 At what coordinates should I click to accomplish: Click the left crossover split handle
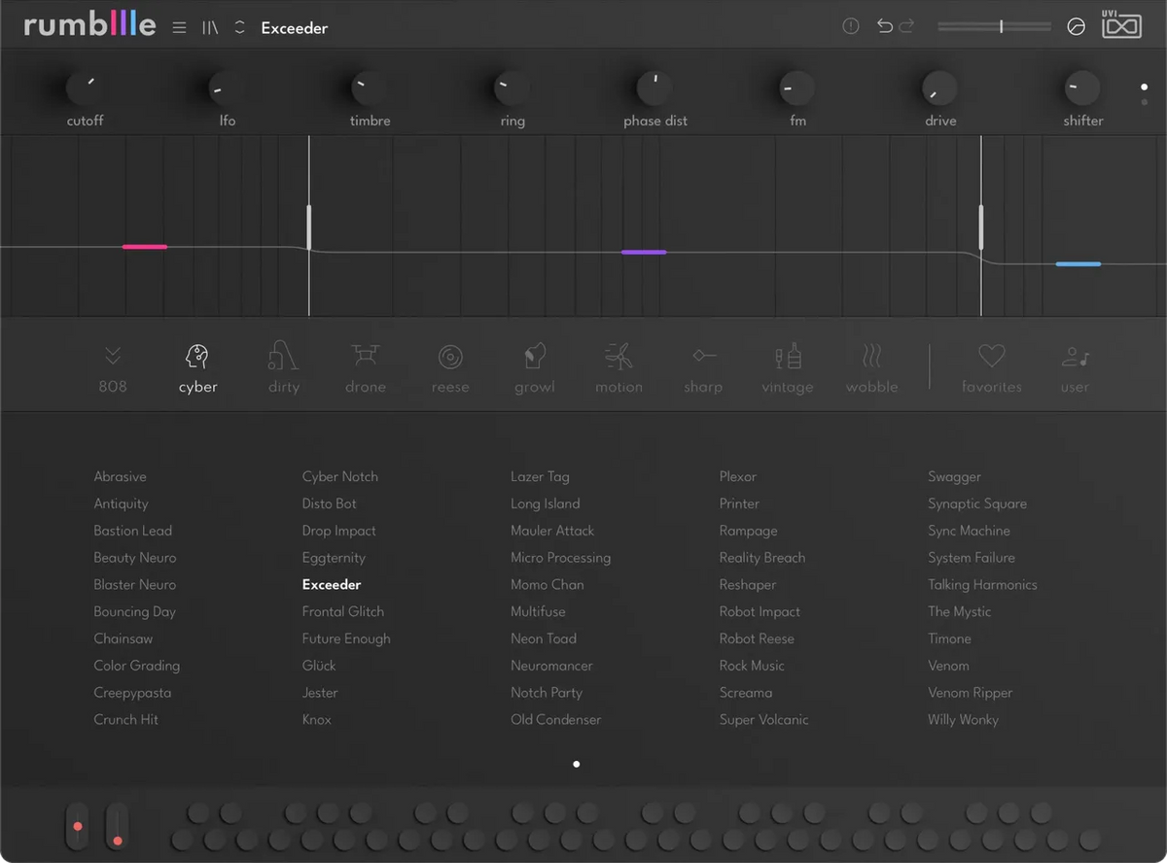click(x=309, y=227)
